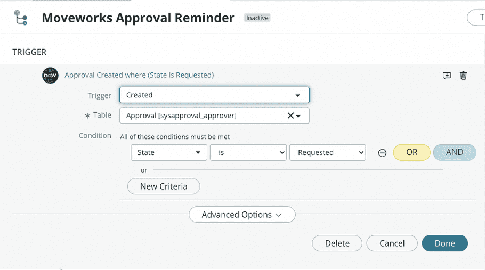Click the ServiceNow 'now' trigger icon
485x270 pixels.
click(50, 76)
